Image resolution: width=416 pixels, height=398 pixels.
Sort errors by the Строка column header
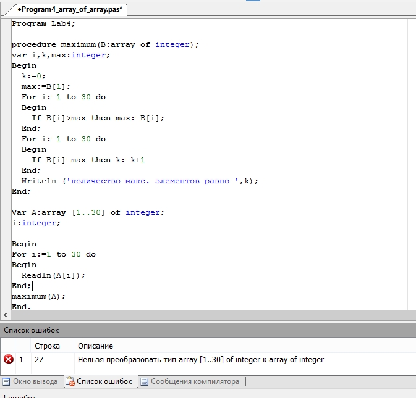(x=47, y=346)
